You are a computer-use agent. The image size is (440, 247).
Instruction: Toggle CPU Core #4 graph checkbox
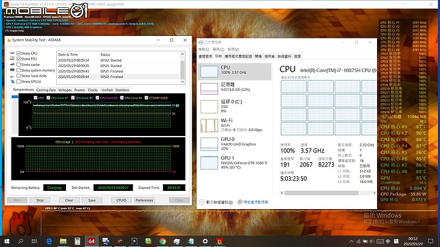pos(122,98)
